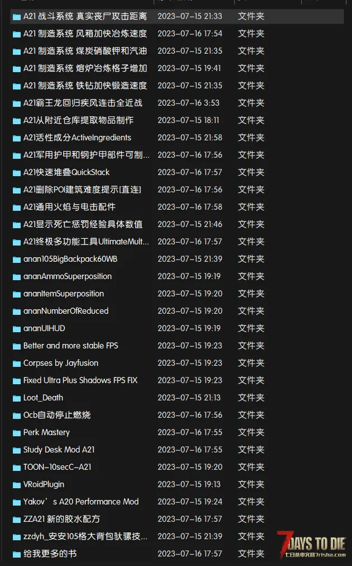The width and height of the screenshot is (352, 566).
Task: Click the 文件夹 type of ananItemSuperposition
Action: click(251, 294)
